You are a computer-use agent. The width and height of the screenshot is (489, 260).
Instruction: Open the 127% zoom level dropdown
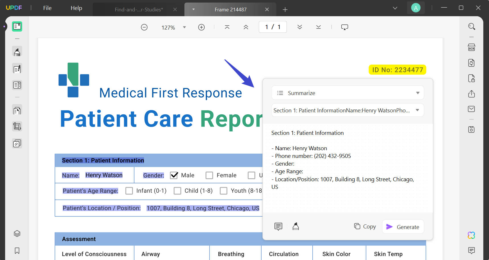pos(184,27)
